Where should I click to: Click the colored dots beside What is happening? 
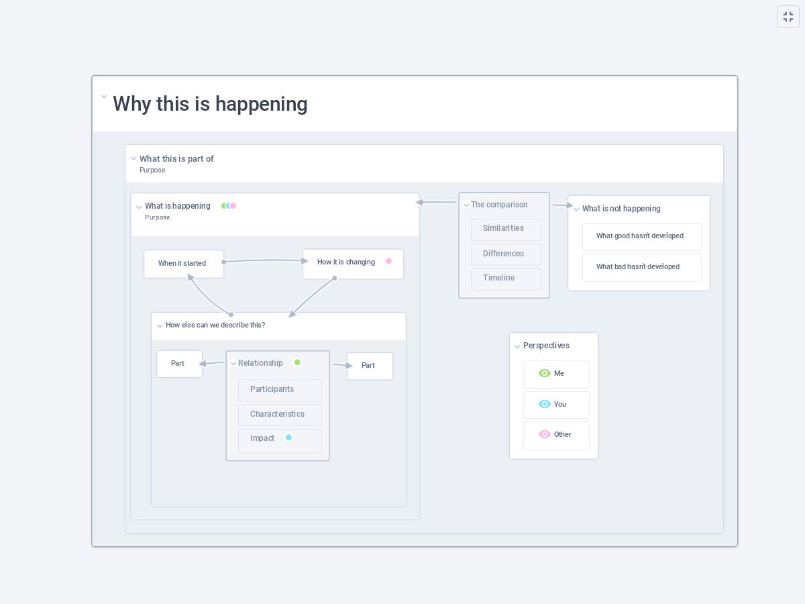pyautogui.click(x=229, y=206)
